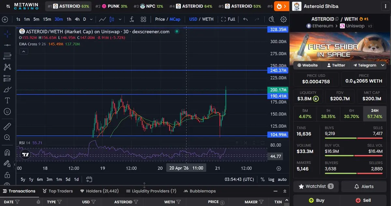The height and width of the screenshot is (206, 391).
Task: Click the Sell button
Action: 363,200
